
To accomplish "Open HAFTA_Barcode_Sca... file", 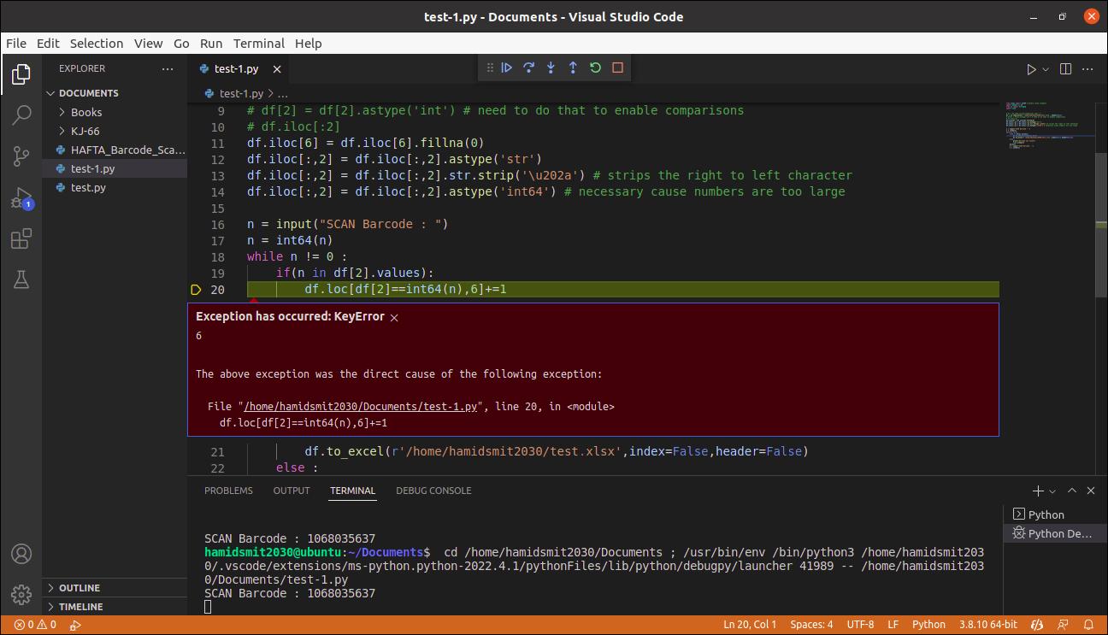I will click(115, 150).
